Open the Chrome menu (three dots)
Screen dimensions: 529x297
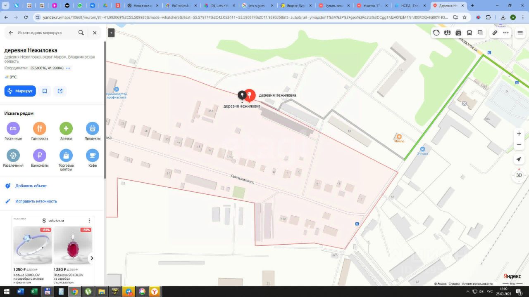point(523,17)
